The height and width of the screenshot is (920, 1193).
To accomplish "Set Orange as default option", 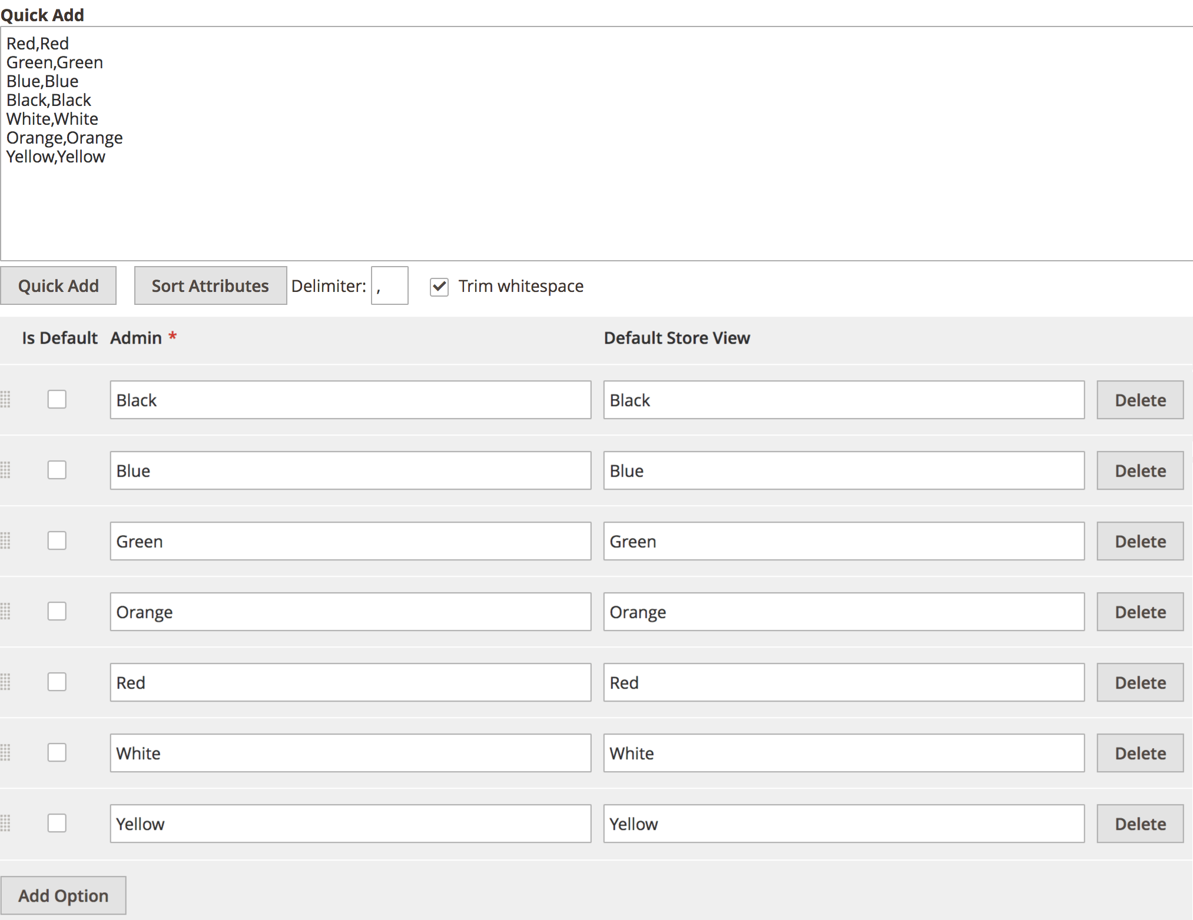I will (x=57, y=611).
